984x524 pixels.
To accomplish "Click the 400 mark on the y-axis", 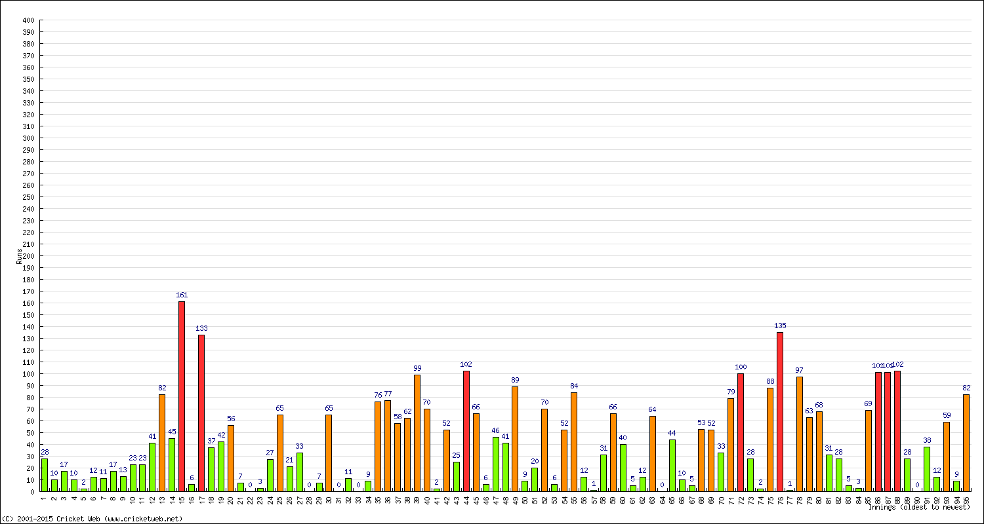I will tap(28, 20).
